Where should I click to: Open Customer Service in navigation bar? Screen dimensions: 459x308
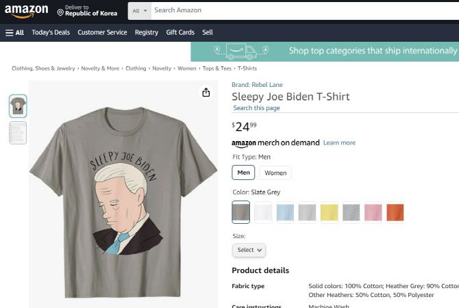(x=102, y=32)
